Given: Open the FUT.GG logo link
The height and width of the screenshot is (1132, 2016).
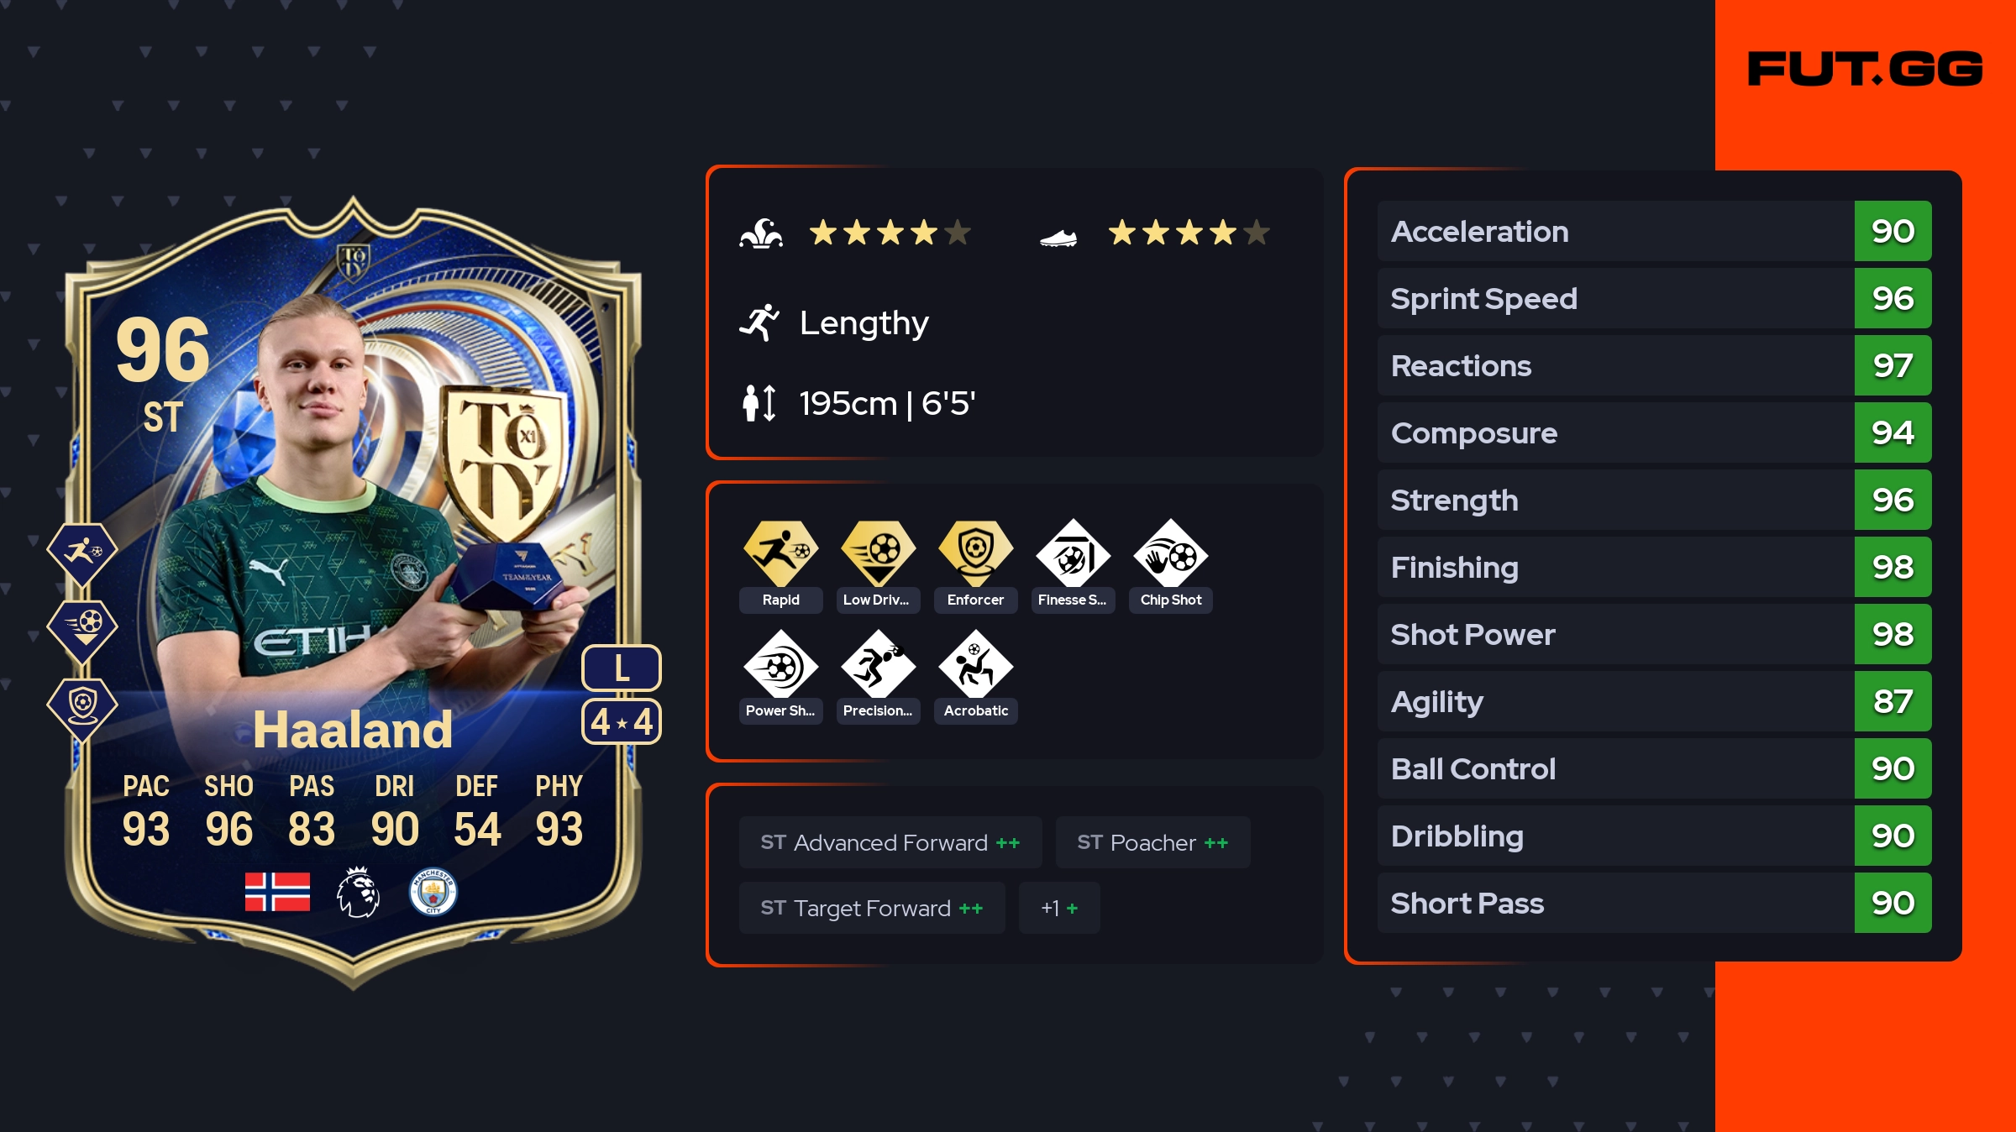Looking at the screenshot, I should tap(1865, 69).
